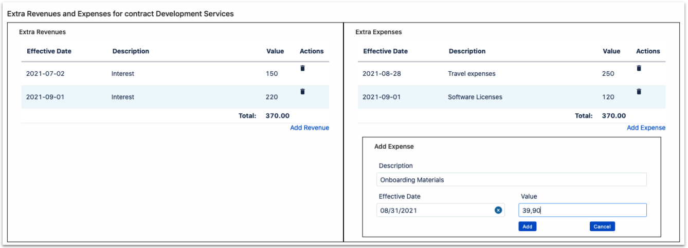Viewport: 688px width, 248px height.
Task: Delete the 2021-07-02 Interest revenue row
Action: click(x=302, y=68)
